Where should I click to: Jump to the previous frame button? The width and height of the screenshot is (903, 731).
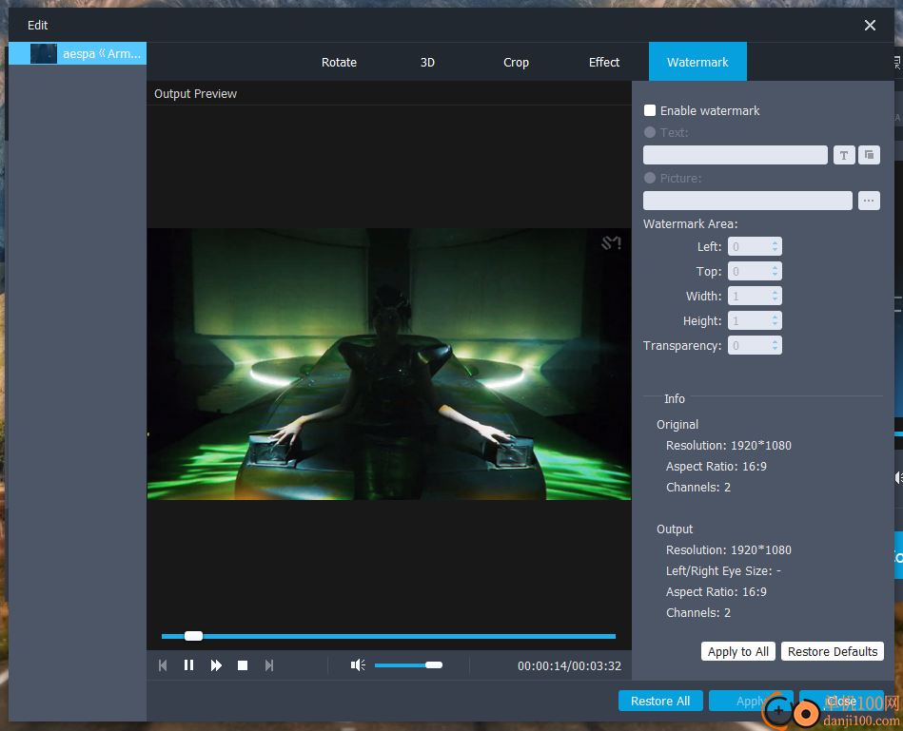point(163,665)
